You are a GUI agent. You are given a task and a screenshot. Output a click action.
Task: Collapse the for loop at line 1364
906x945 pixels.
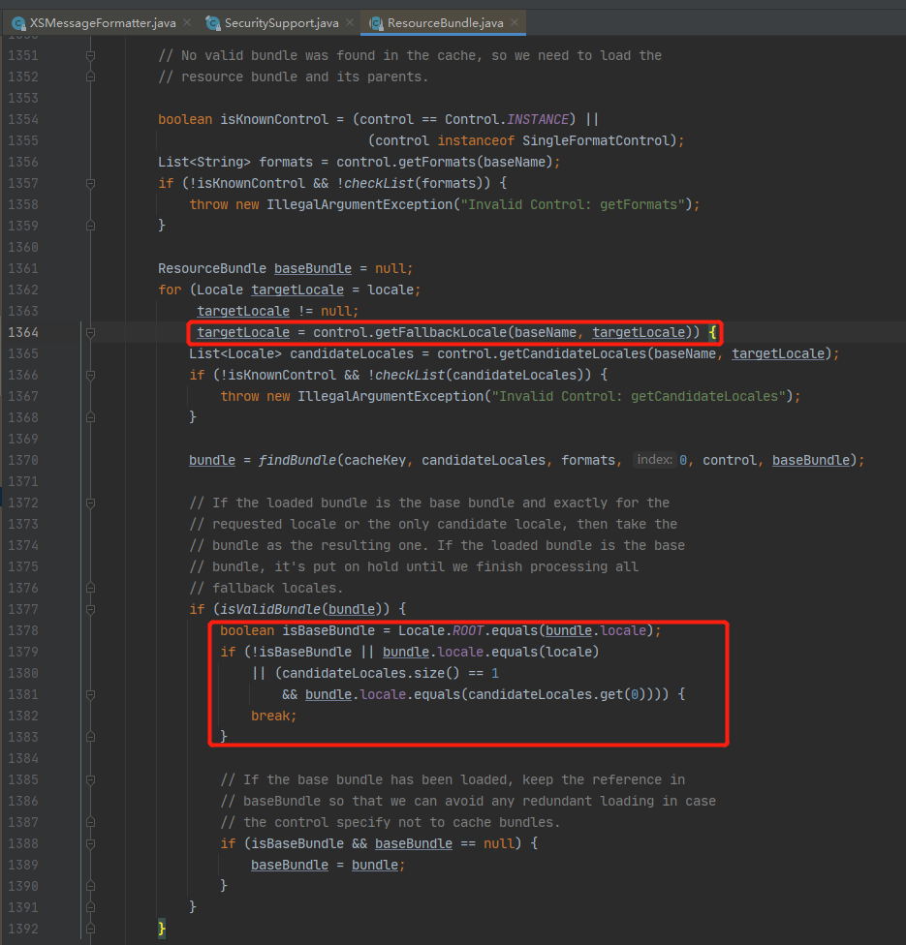(x=90, y=332)
